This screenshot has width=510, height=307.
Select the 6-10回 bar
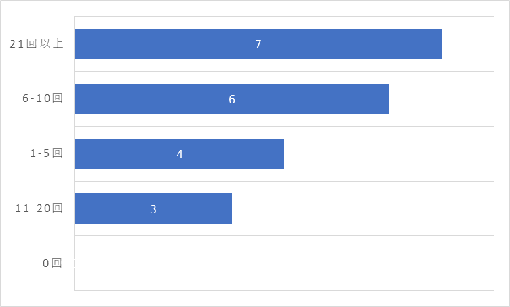pyautogui.click(x=232, y=98)
